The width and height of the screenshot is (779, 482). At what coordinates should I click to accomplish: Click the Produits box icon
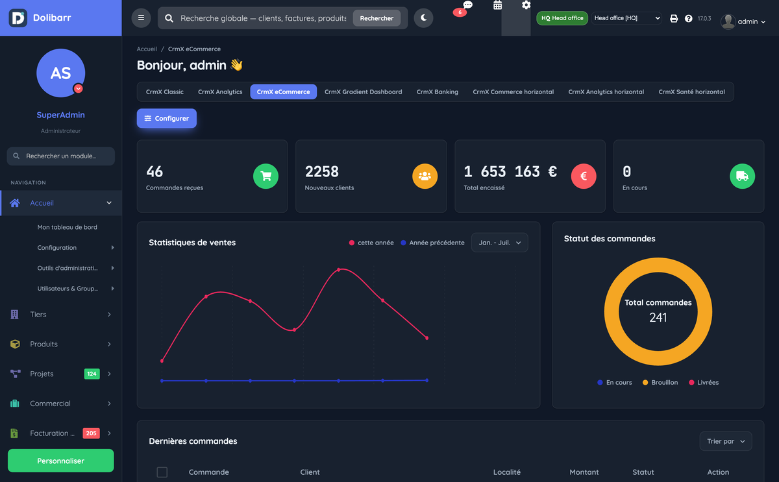click(x=15, y=344)
